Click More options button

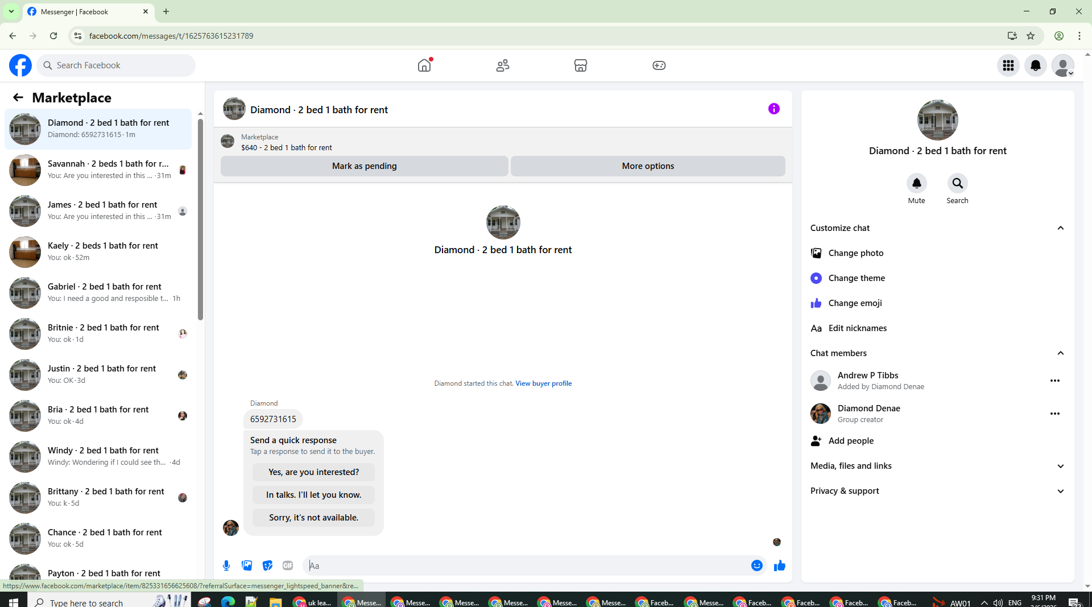648,166
